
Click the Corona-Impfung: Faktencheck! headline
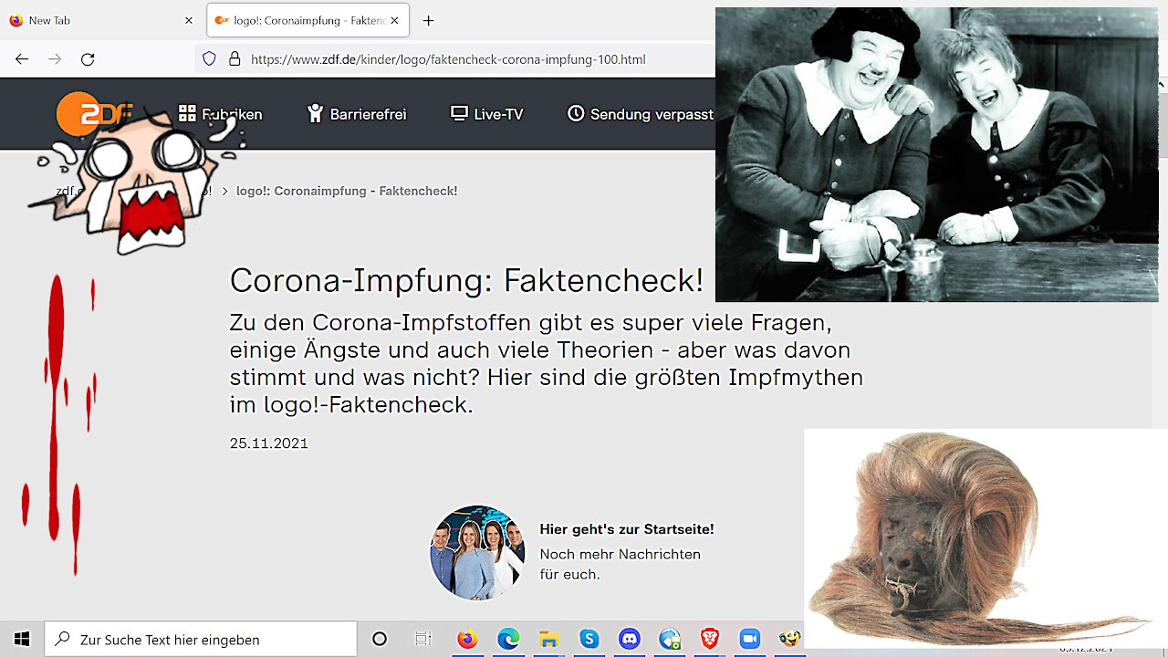pos(466,281)
